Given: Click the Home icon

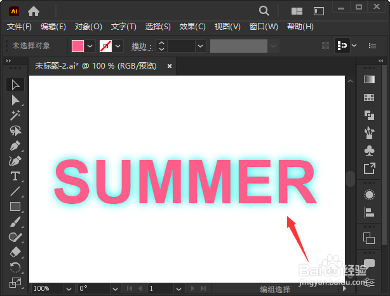Looking at the screenshot, I should click(x=34, y=11).
